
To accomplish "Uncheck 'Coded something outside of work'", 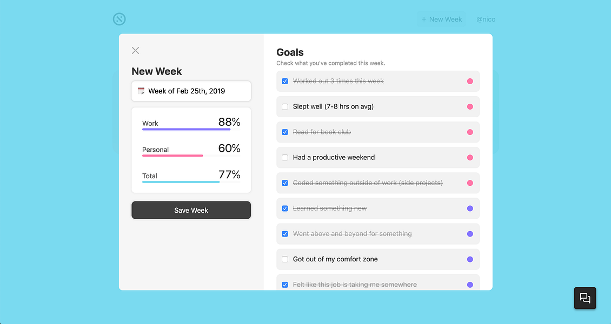I will point(285,183).
